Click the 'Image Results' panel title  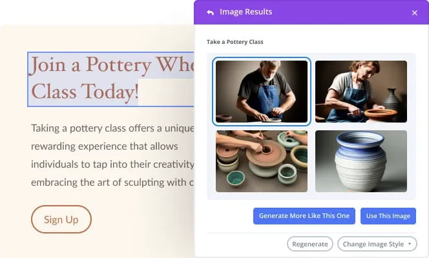pos(246,12)
